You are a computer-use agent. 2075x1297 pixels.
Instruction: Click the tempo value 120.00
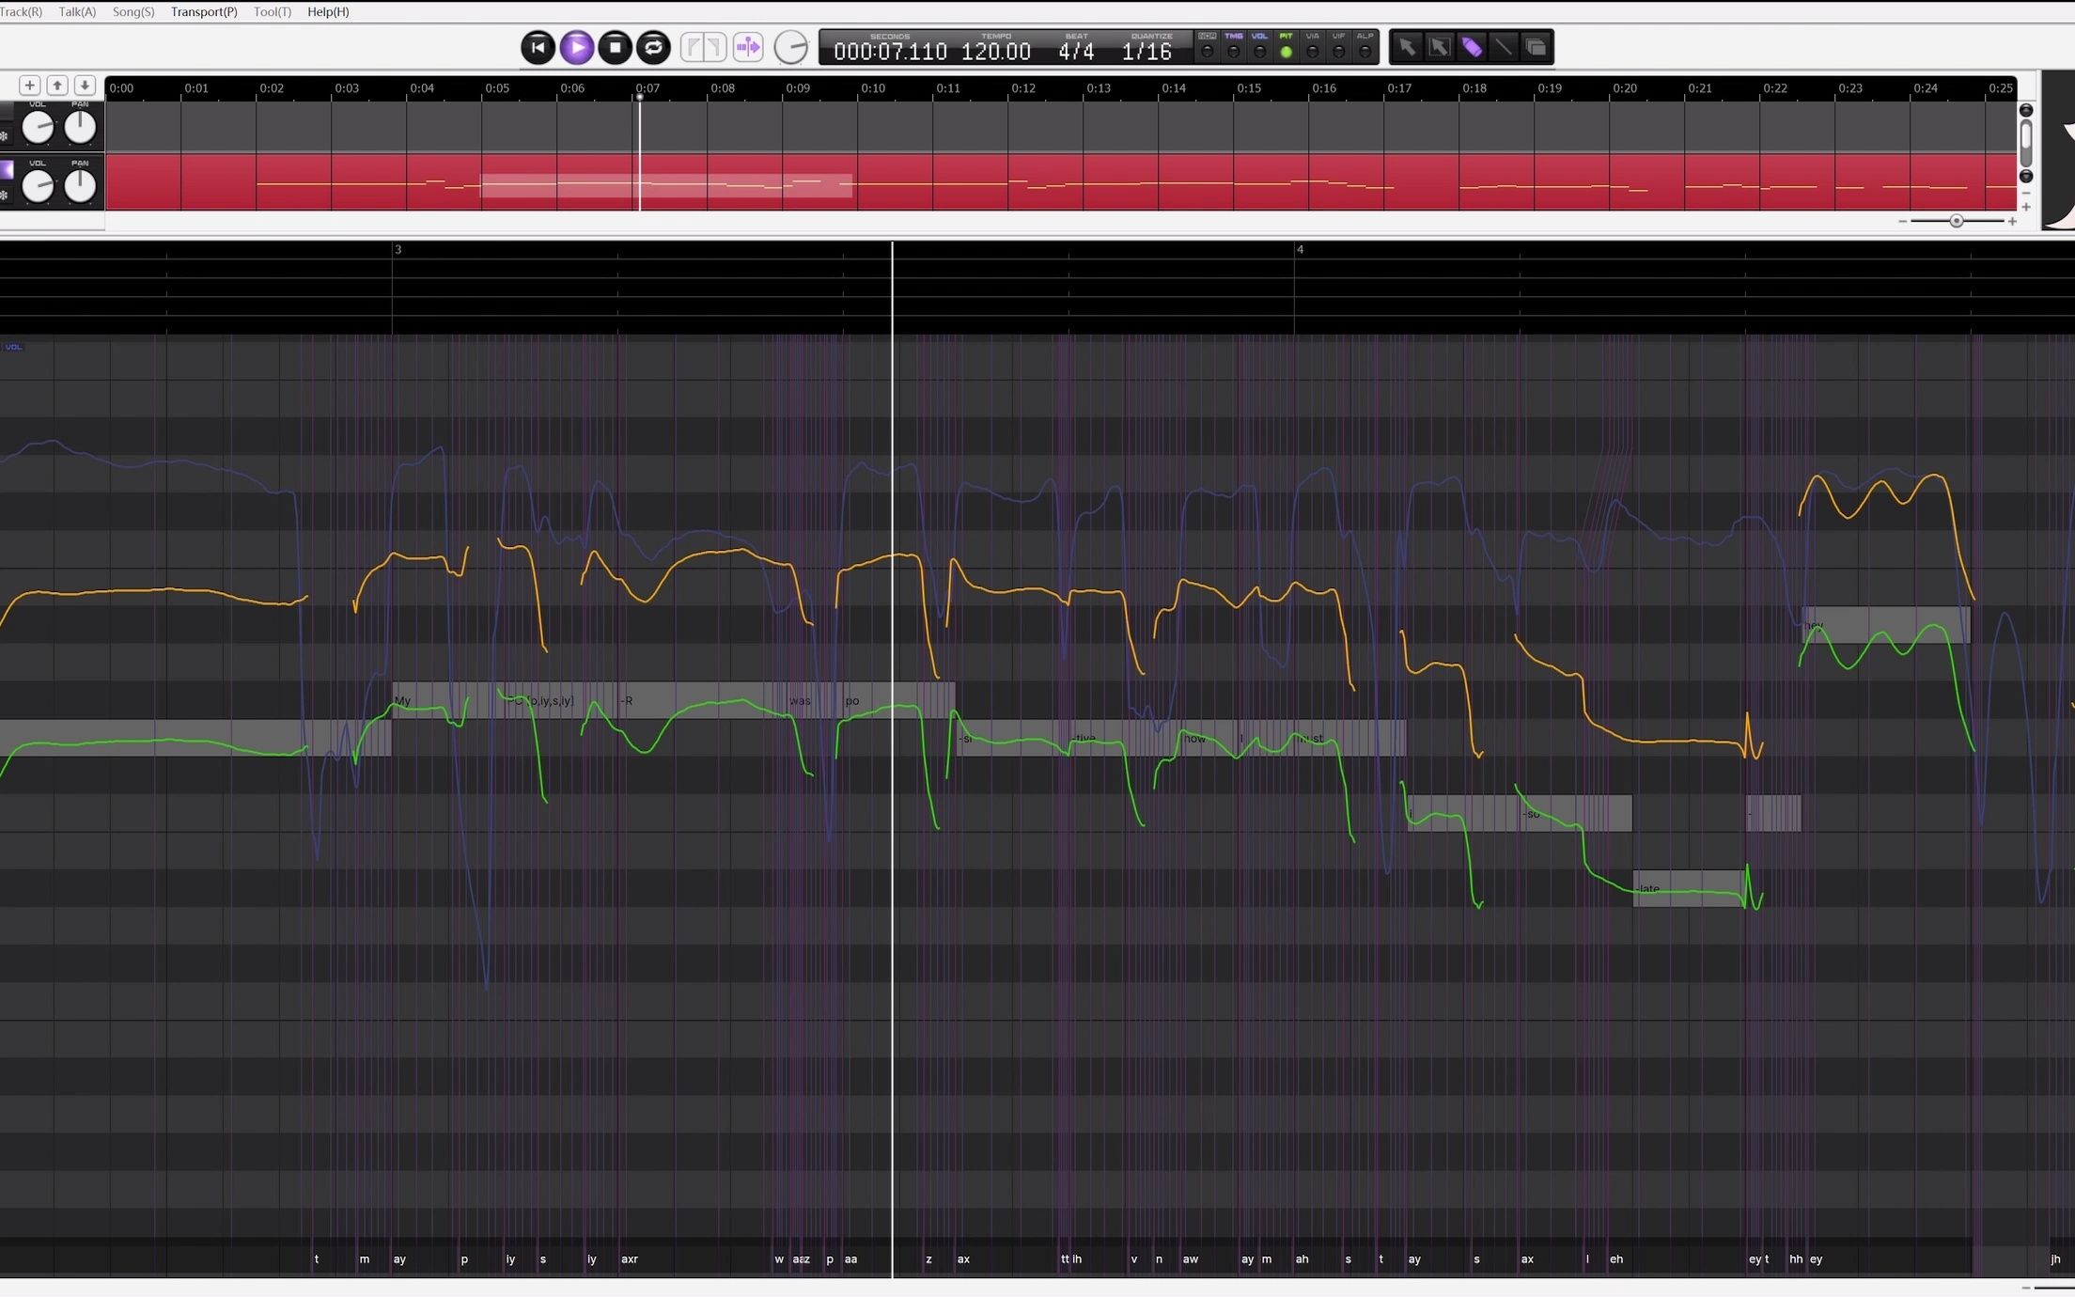(995, 52)
